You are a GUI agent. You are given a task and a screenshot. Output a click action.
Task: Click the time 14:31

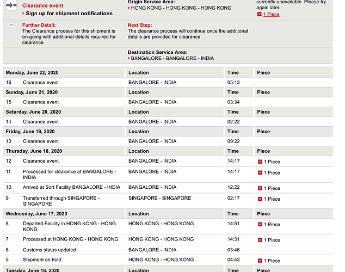click(233, 239)
